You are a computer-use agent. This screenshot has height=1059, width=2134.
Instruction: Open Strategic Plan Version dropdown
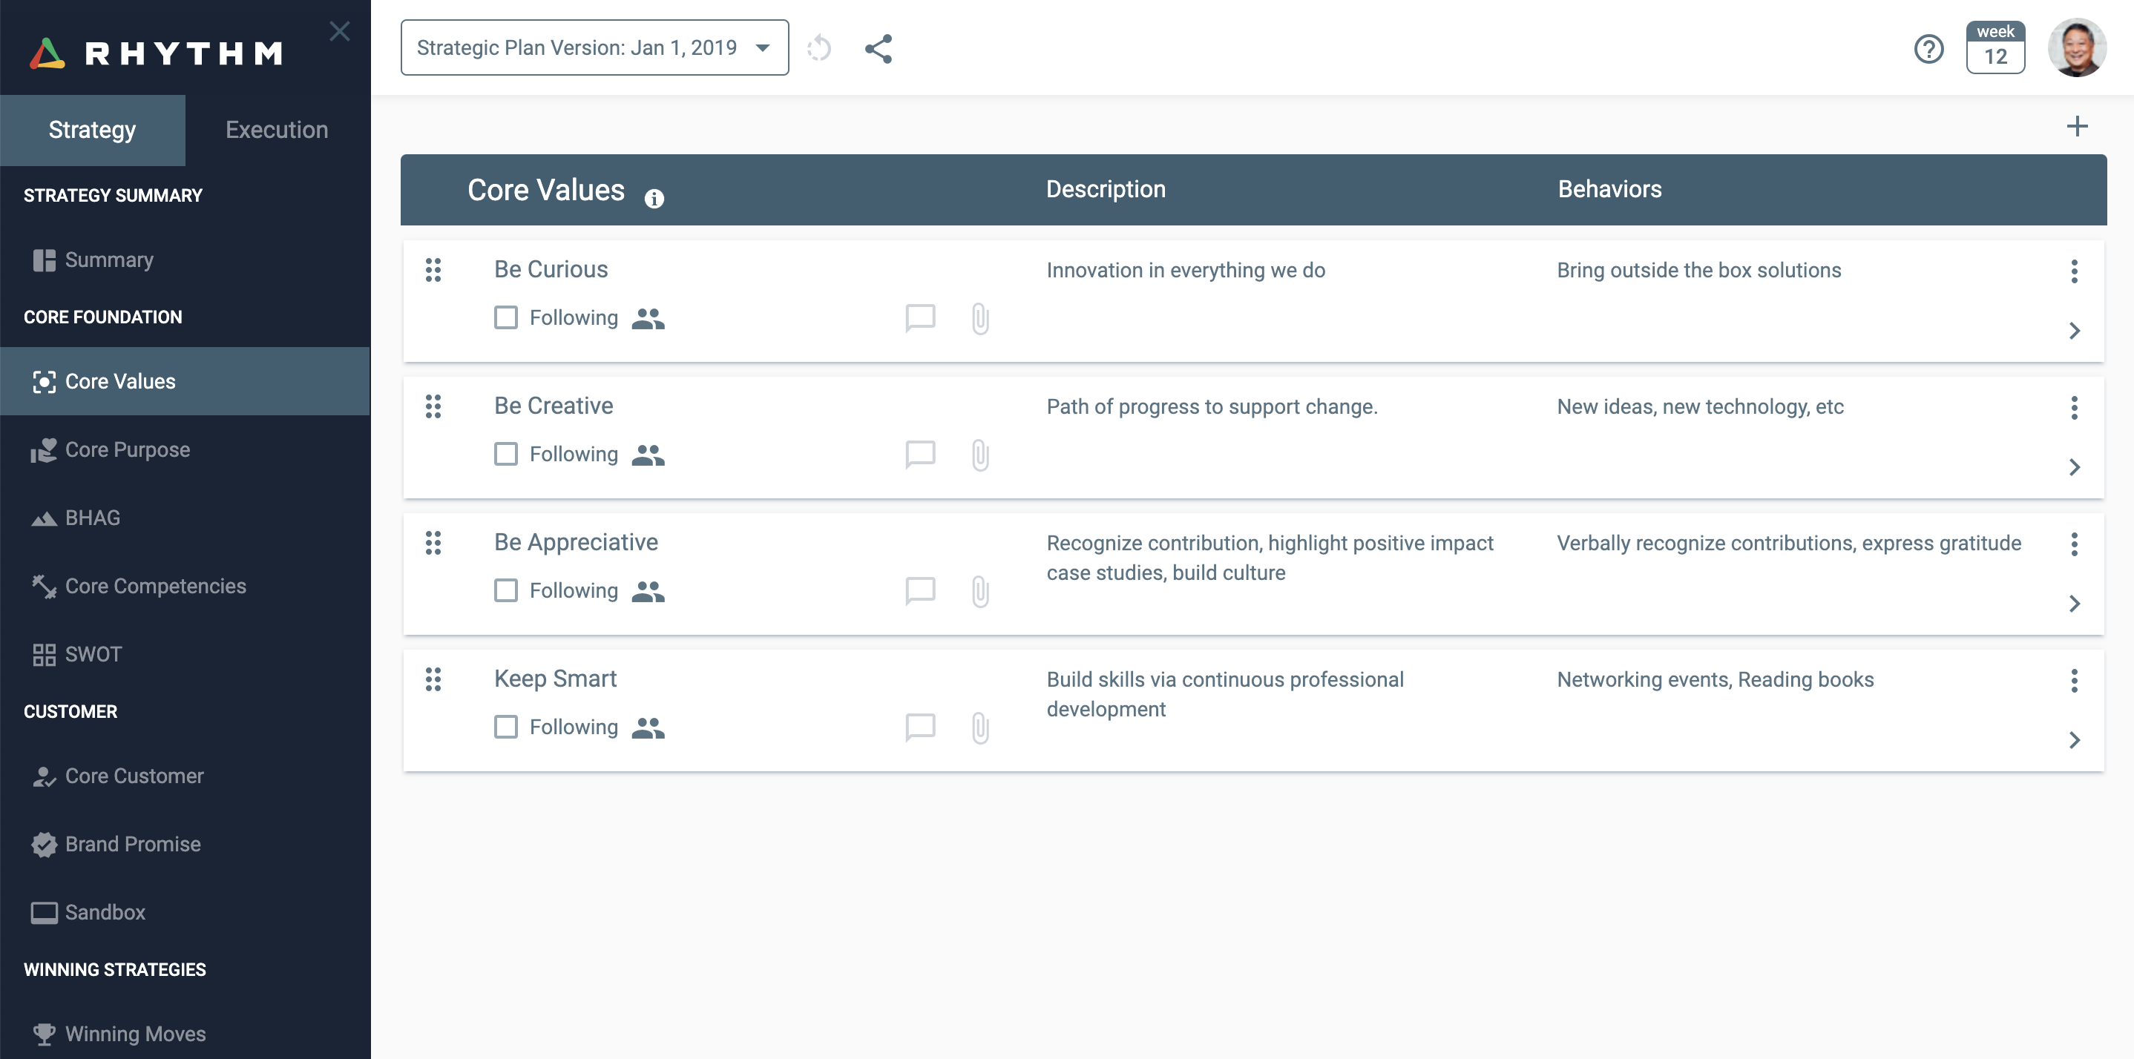pyautogui.click(x=594, y=48)
